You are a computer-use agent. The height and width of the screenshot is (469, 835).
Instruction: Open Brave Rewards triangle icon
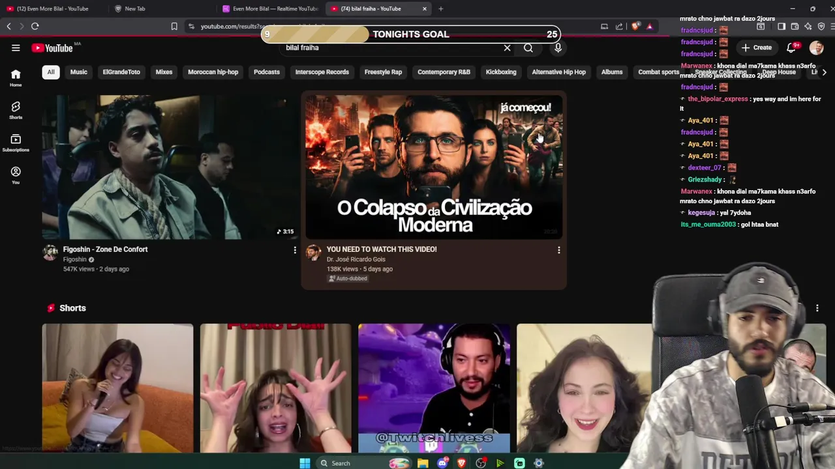tap(650, 26)
